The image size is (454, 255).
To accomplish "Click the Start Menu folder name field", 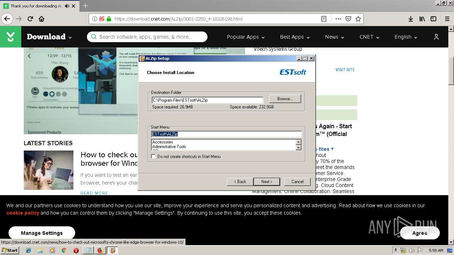I will click(x=226, y=134).
